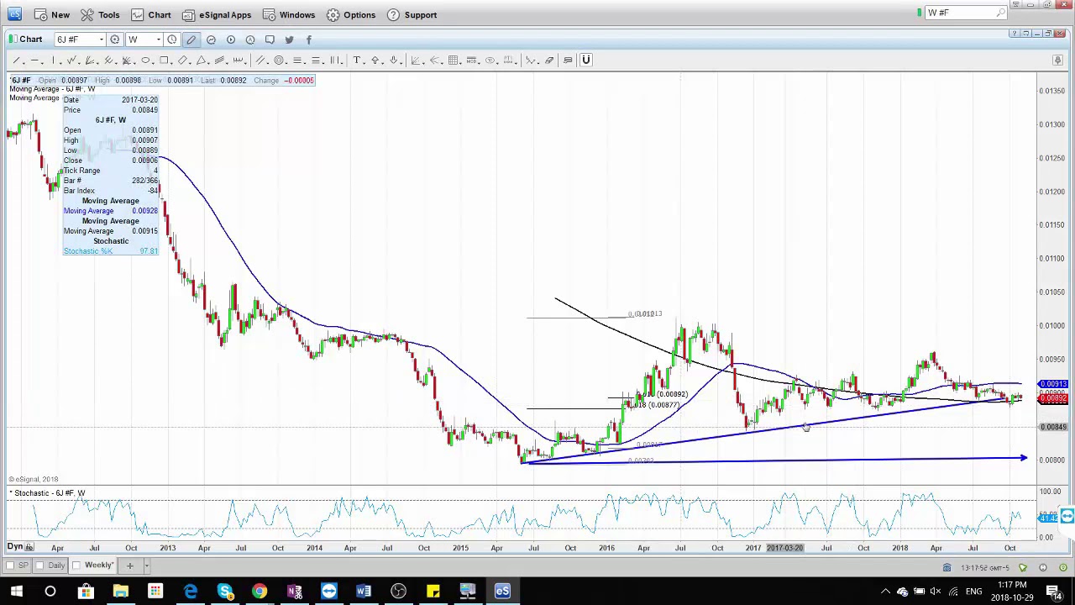Add a new page with plus button
The image size is (1075, 605).
129,566
